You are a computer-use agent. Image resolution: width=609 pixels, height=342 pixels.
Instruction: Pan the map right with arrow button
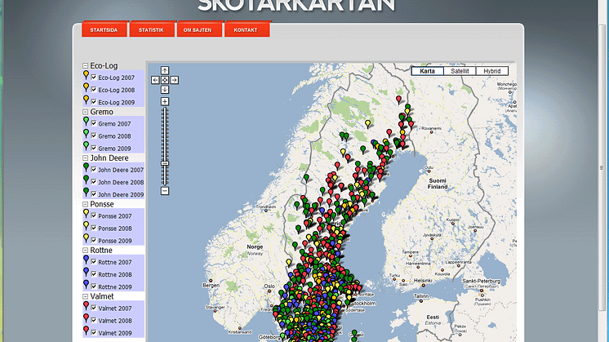click(175, 80)
